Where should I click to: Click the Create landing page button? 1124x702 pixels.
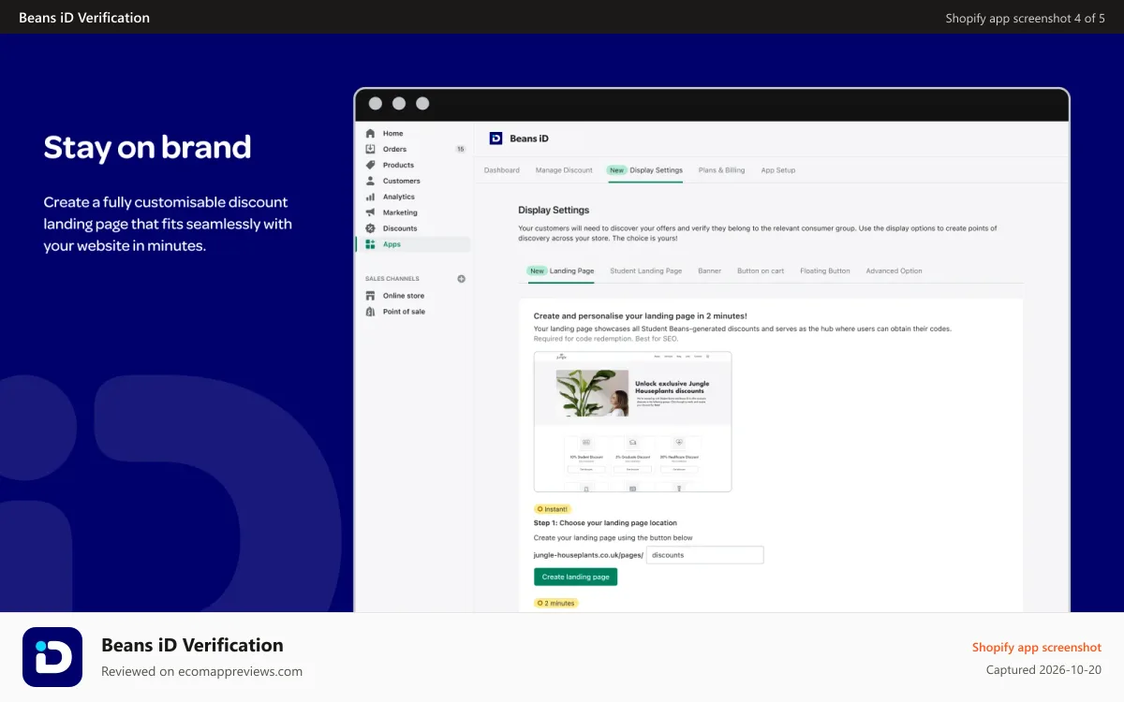(x=575, y=577)
